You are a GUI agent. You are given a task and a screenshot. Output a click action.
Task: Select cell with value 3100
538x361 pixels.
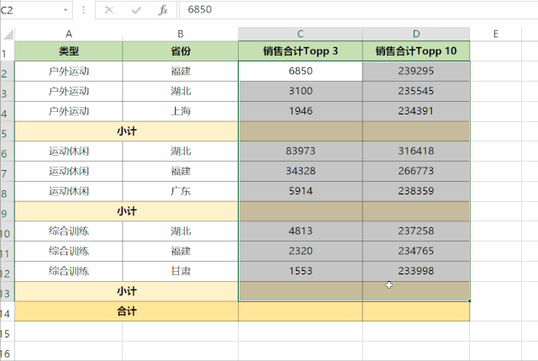click(301, 91)
